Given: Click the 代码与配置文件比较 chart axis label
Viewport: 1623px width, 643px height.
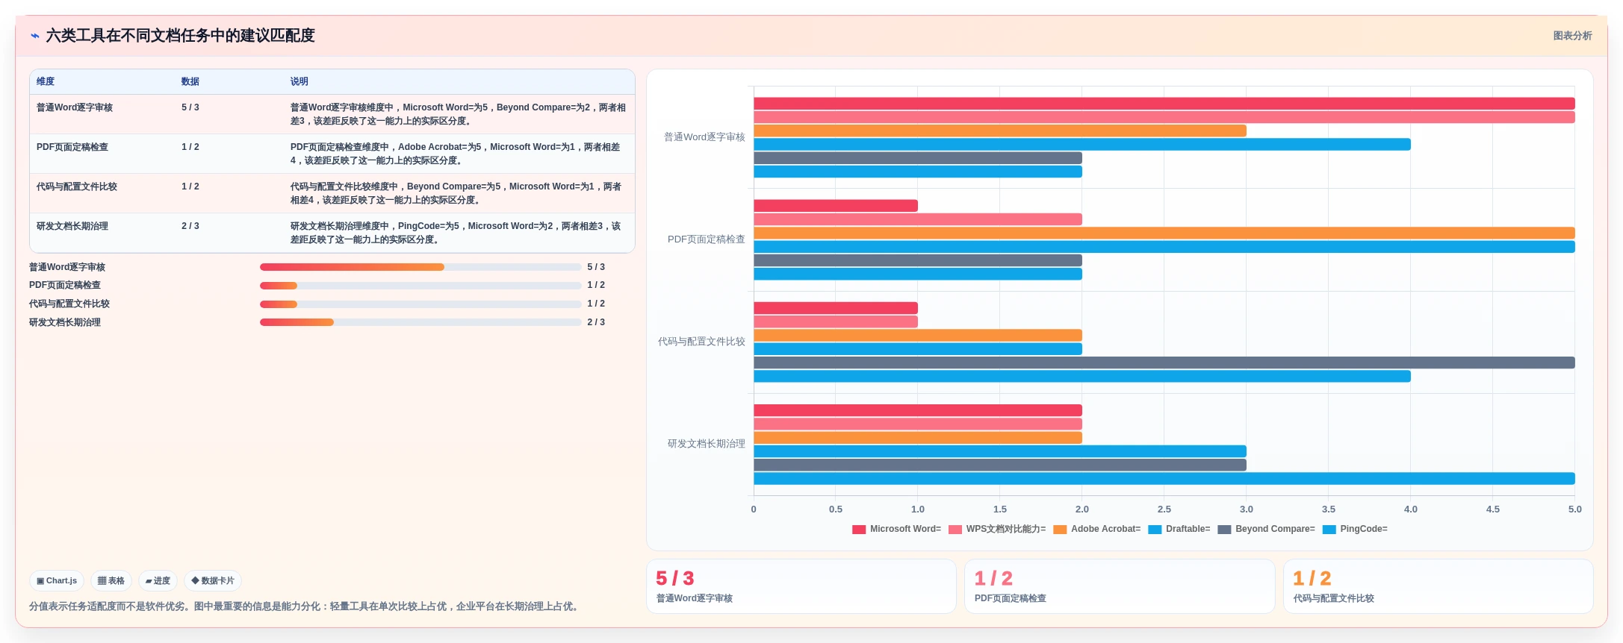Looking at the screenshot, I should click(701, 342).
